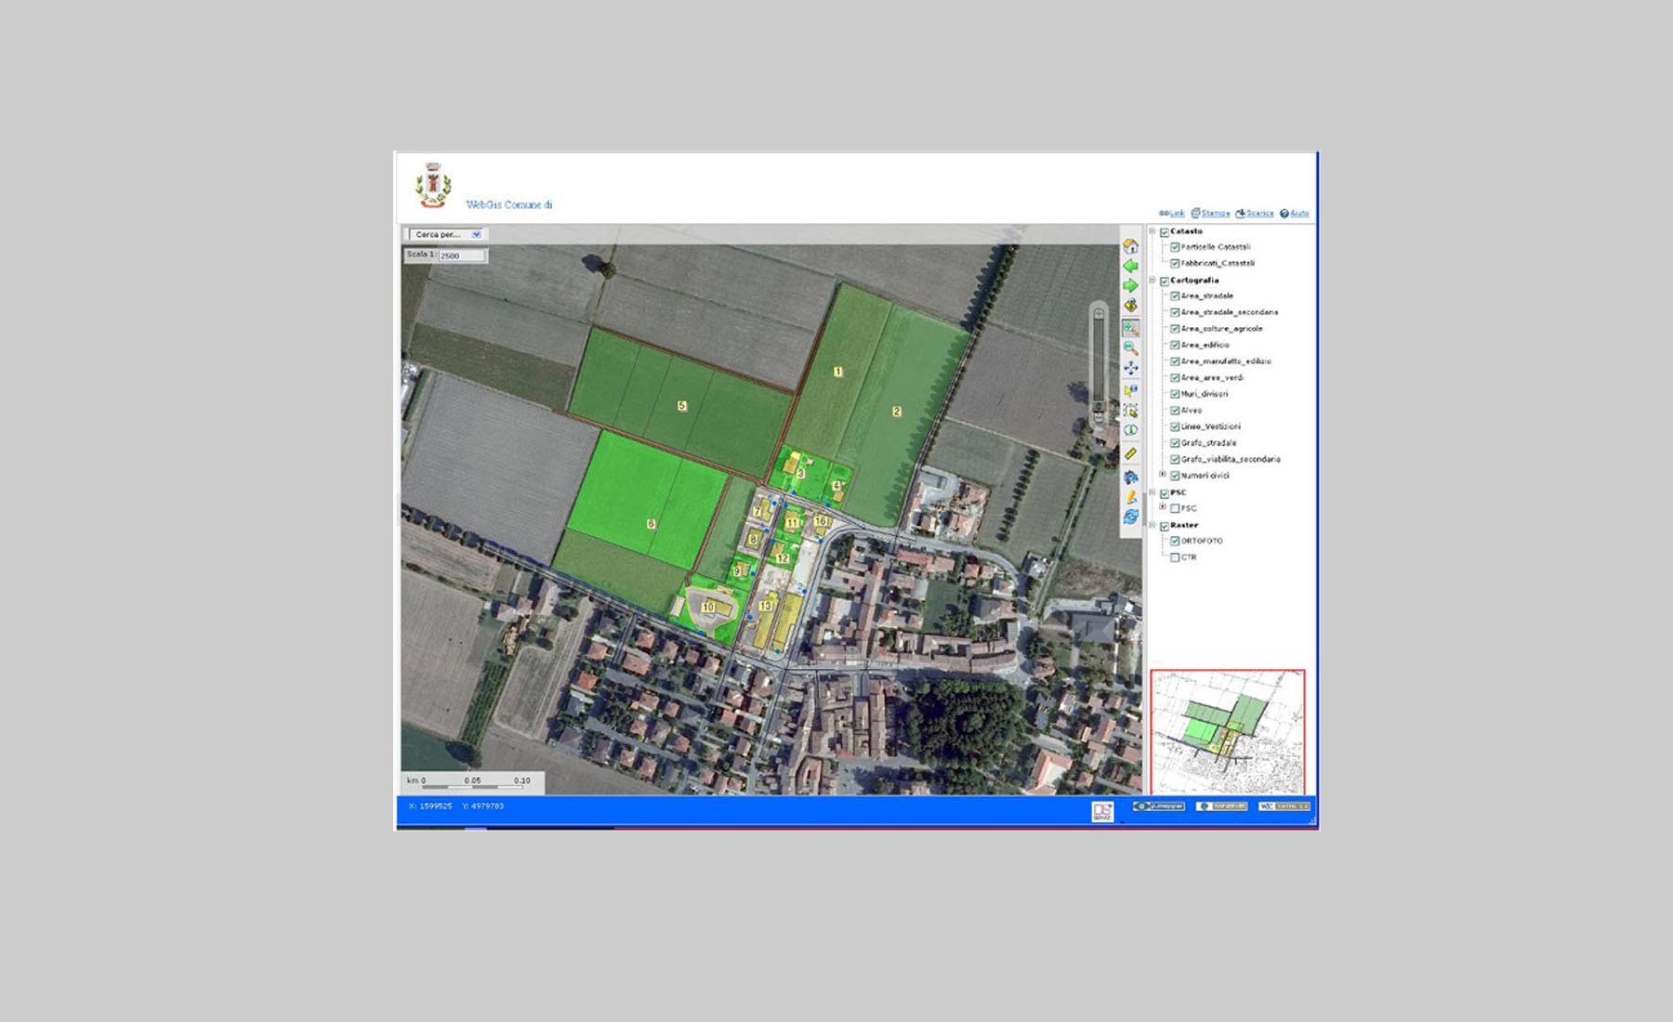Collapse the Raster group

click(x=1153, y=525)
